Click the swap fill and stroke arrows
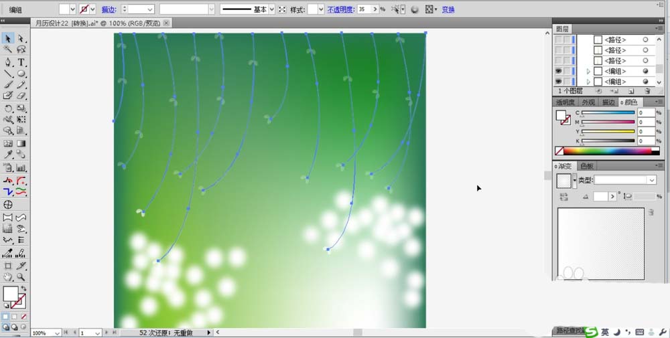The width and height of the screenshot is (670, 338). pyautogui.click(x=23, y=289)
